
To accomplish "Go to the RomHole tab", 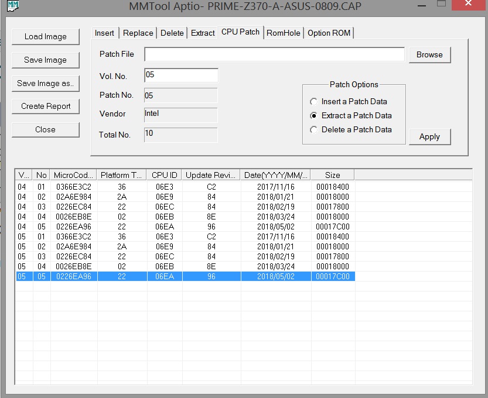I will coord(283,33).
